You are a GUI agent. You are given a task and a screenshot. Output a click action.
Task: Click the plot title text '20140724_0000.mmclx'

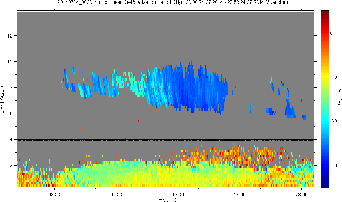coord(83,2)
